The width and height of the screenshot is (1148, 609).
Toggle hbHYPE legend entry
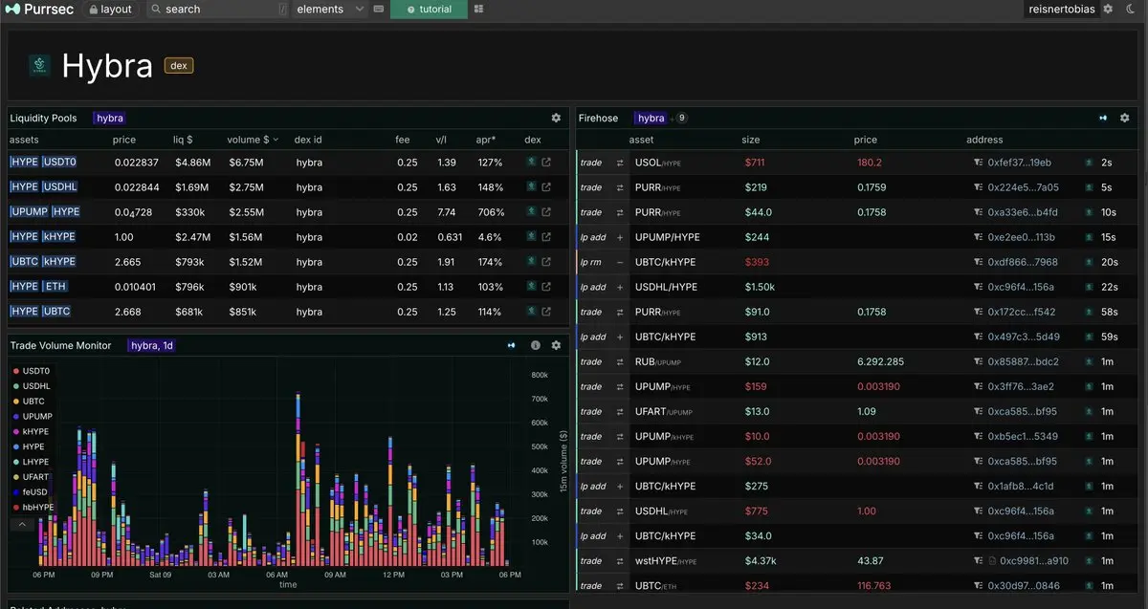click(x=33, y=508)
